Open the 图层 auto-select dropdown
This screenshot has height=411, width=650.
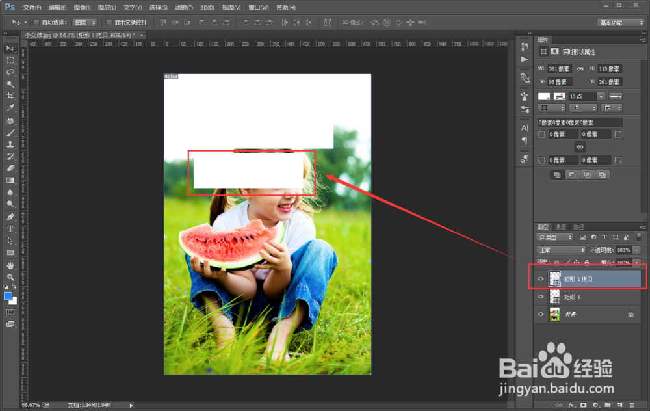pos(84,22)
